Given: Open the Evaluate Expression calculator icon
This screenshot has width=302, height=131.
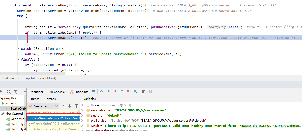Looking at the screenshot, I should click(144, 92).
